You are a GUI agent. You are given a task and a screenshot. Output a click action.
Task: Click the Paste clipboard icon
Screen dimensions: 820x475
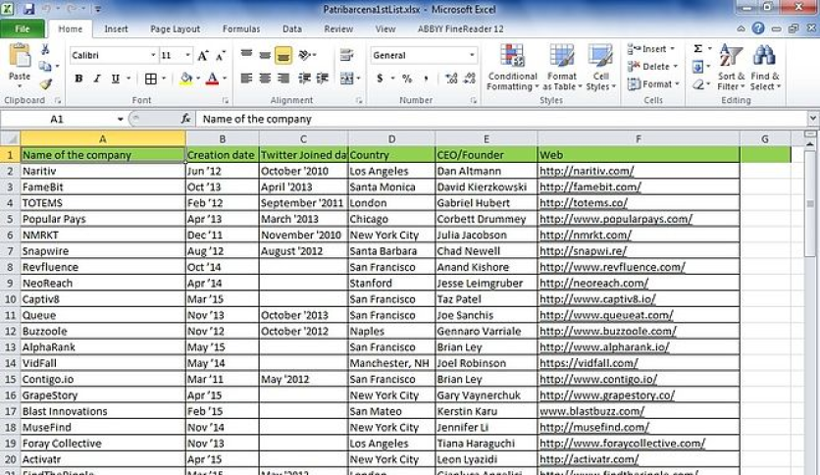click(x=20, y=57)
